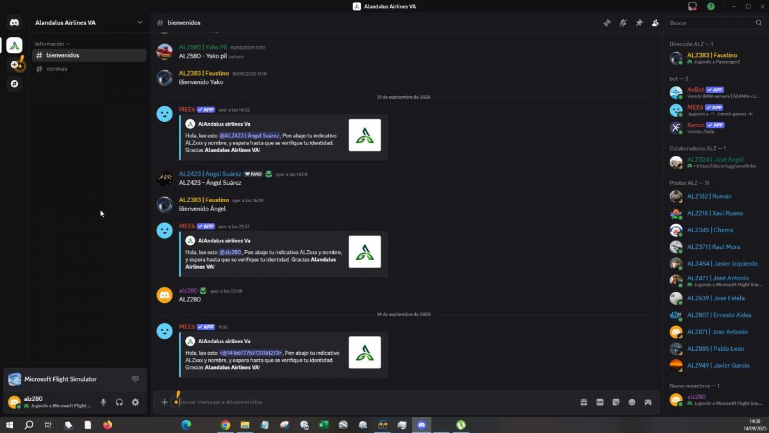Open Discord direct messages home icon

(14, 23)
